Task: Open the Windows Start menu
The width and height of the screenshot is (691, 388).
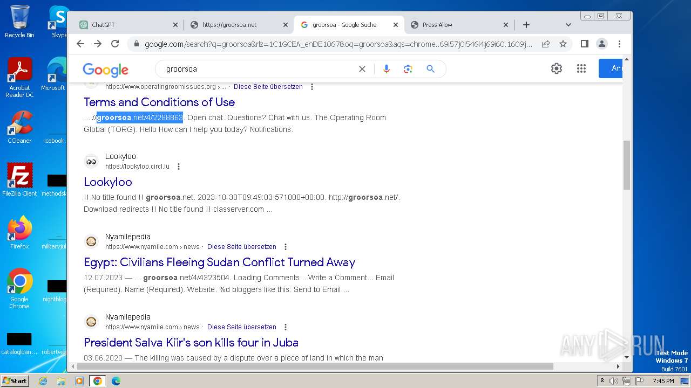Action: point(15,380)
